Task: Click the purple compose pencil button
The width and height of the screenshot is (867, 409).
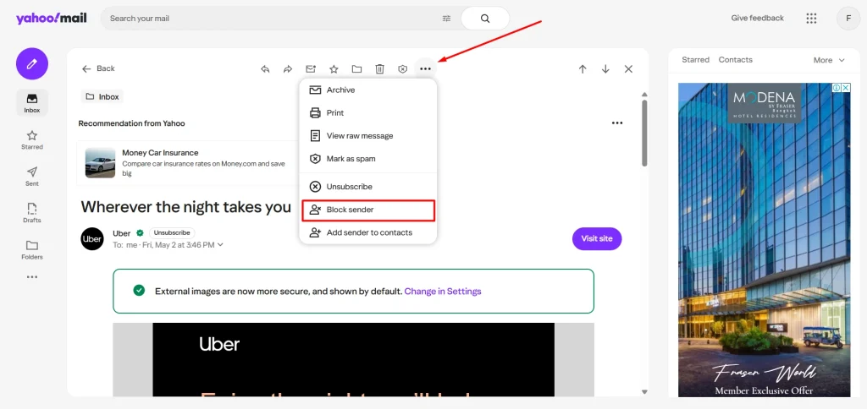Action: click(x=32, y=63)
